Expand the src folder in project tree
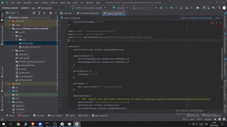Viewport: 227px width, 127px height. point(16,40)
